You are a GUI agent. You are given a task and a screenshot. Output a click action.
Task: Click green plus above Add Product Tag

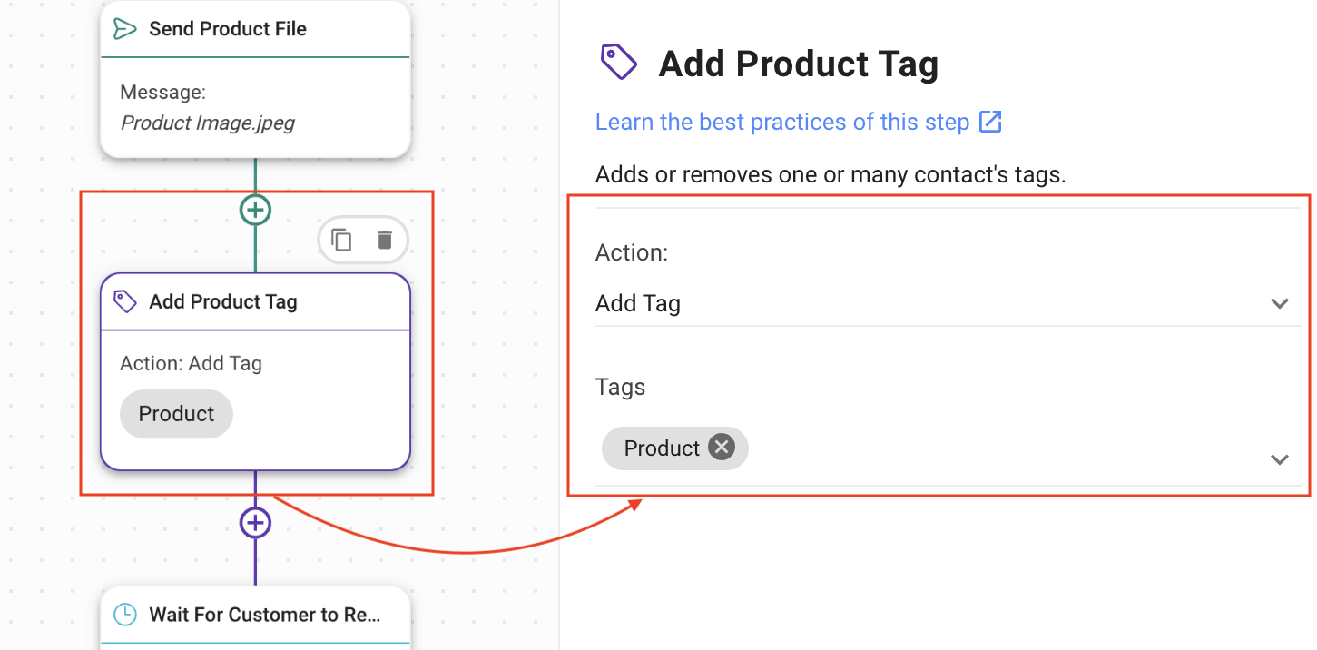point(256,211)
